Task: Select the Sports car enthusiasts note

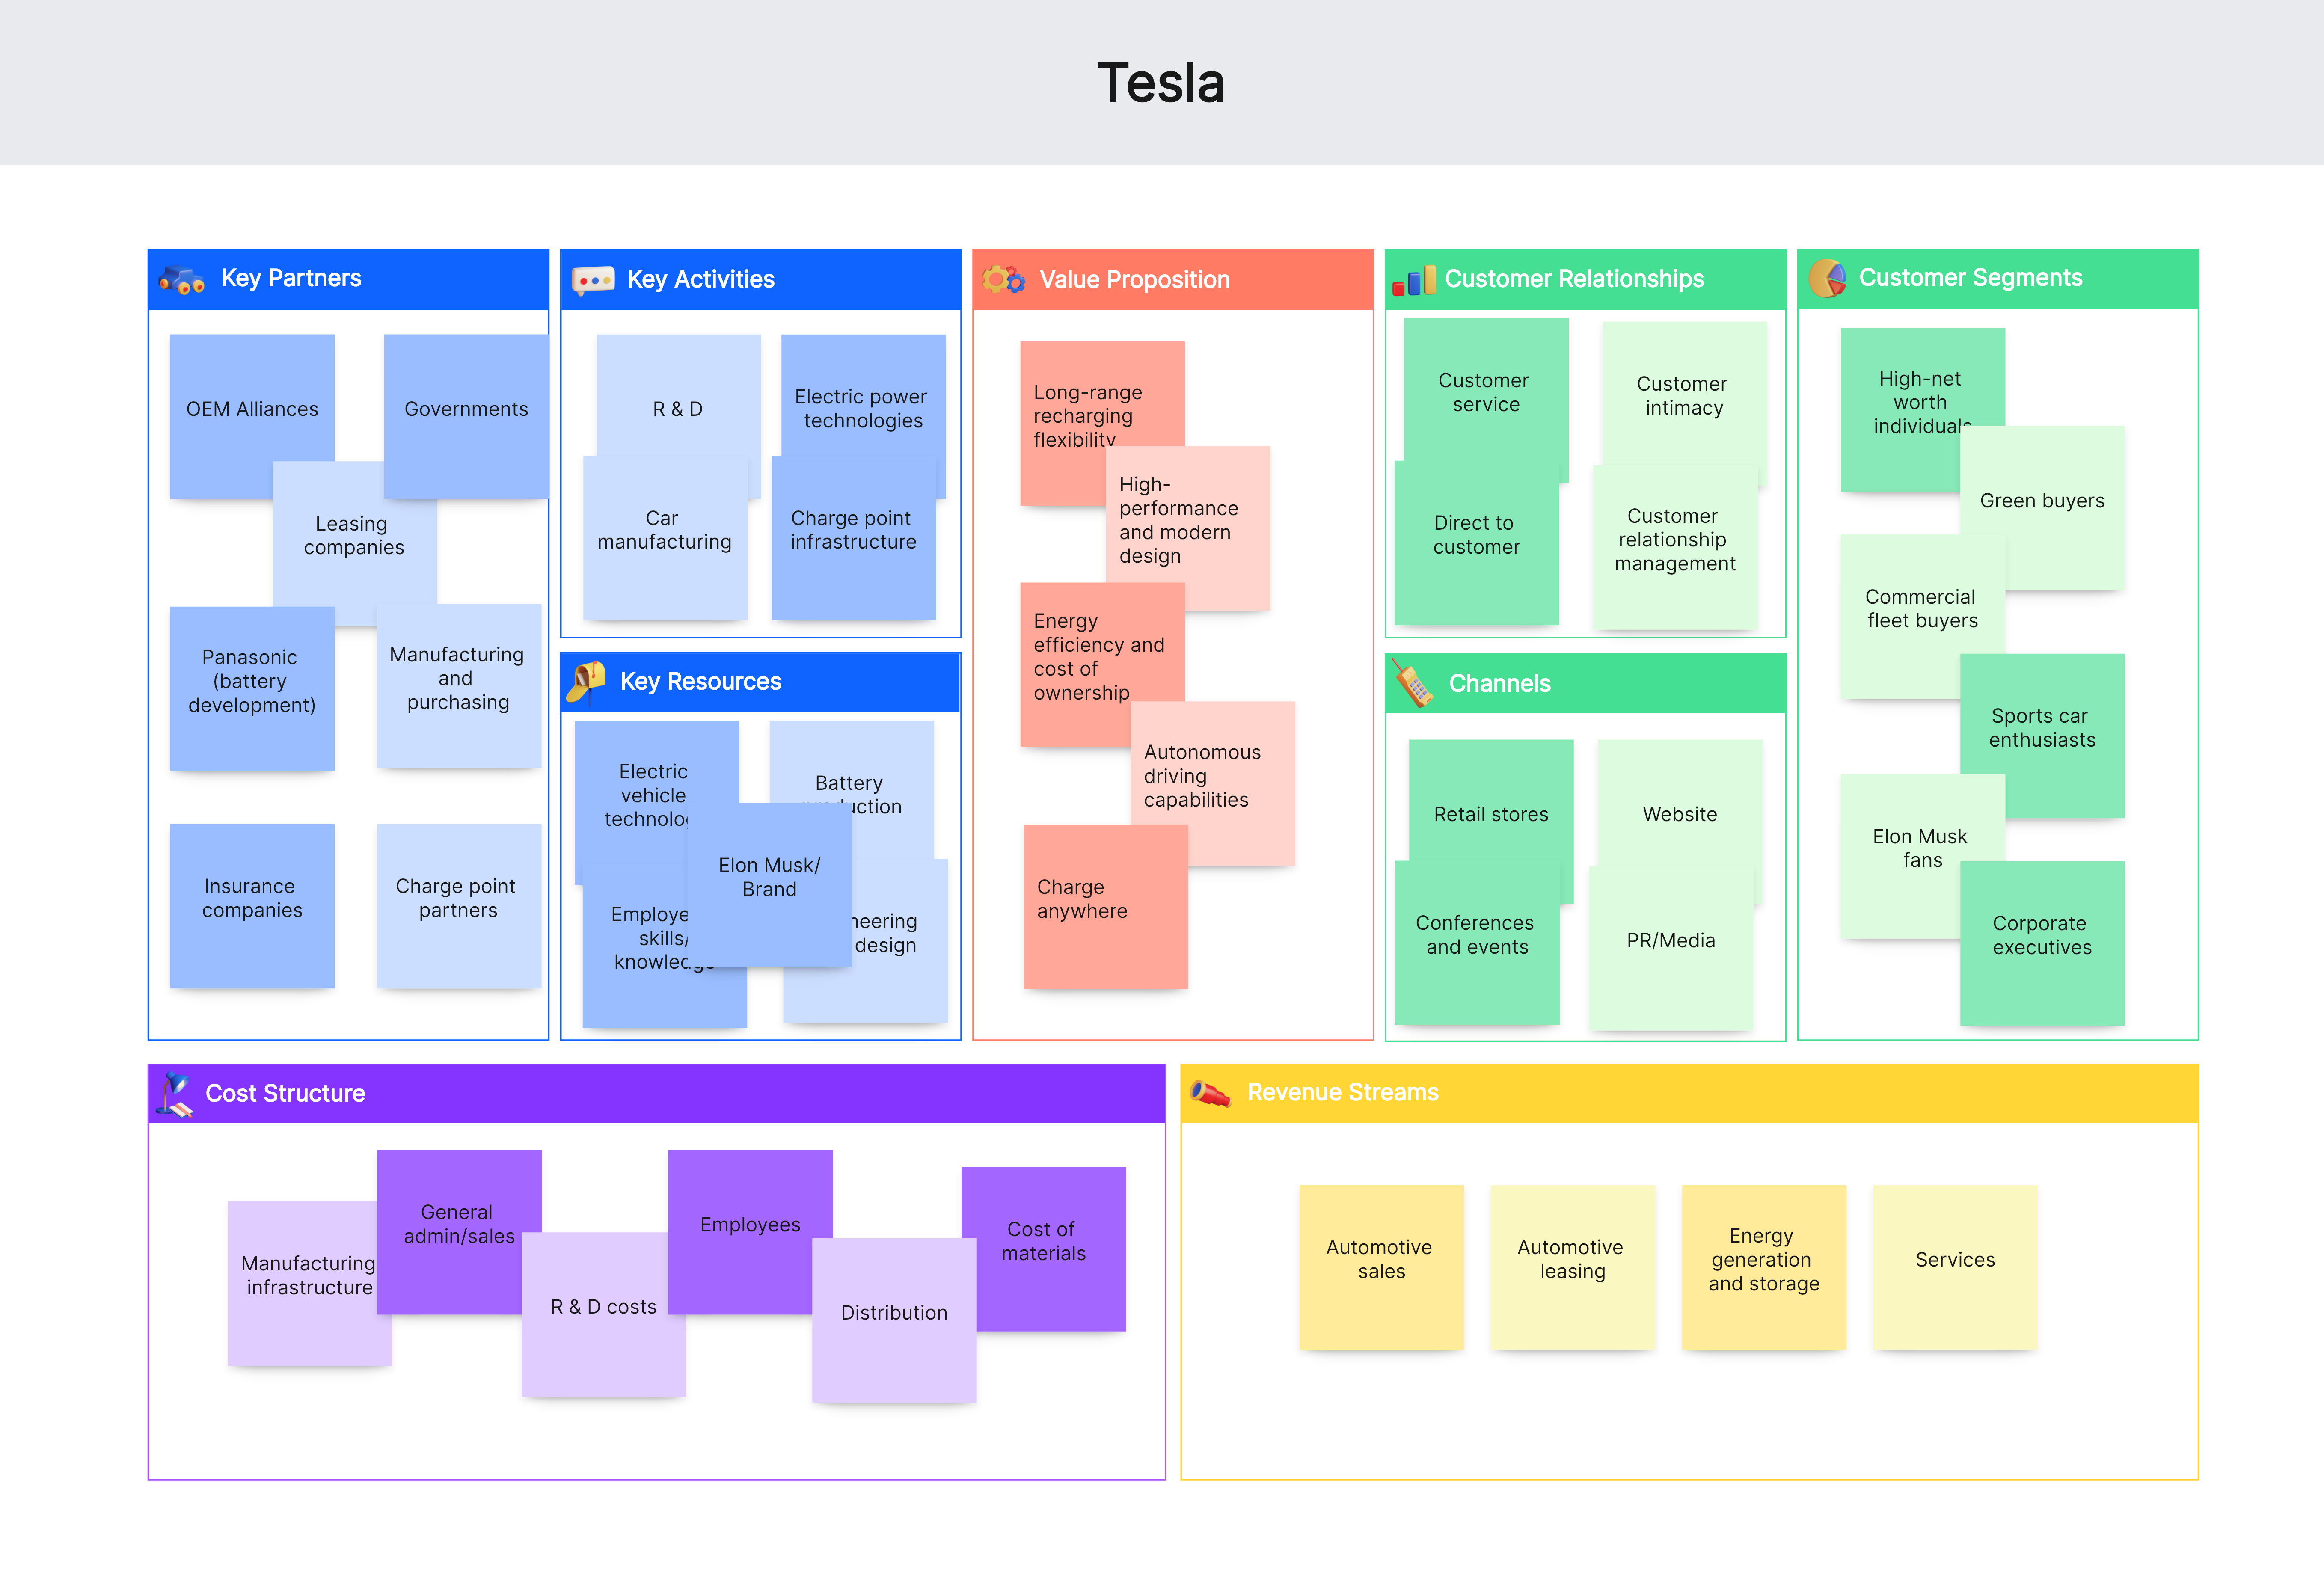Action: pyautogui.click(x=2043, y=736)
